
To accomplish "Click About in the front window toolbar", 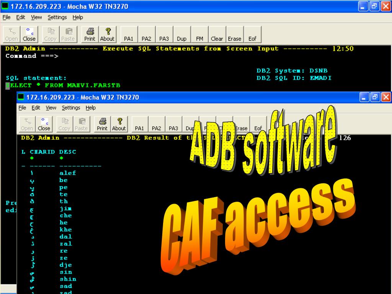I will point(119,124).
